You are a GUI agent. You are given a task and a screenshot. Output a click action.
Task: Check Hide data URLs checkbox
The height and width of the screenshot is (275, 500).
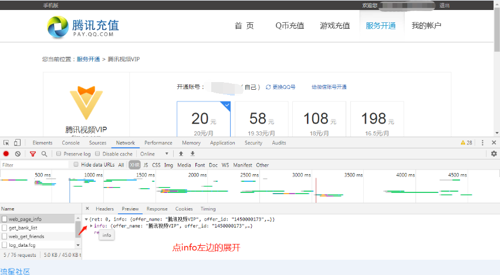(x=76, y=164)
